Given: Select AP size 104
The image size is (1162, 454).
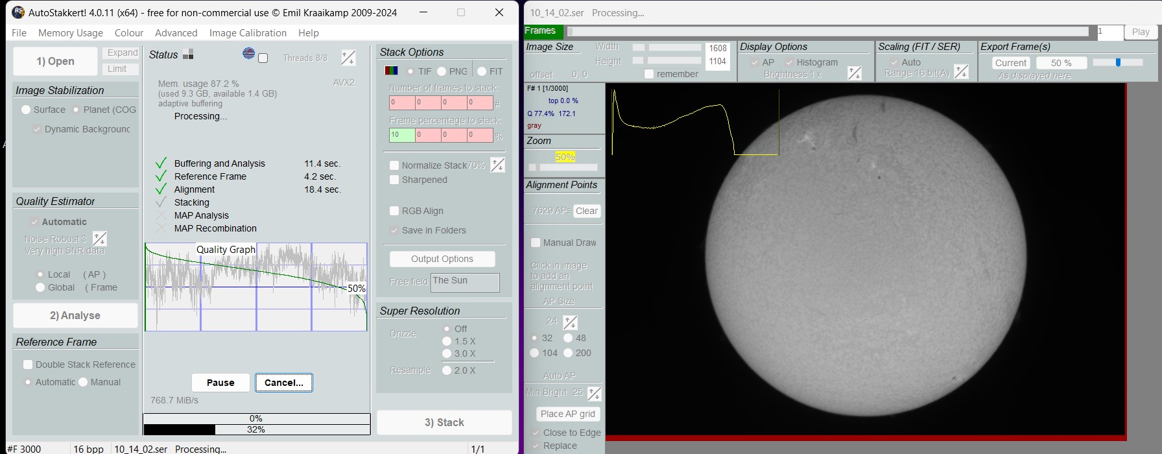Looking at the screenshot, I should click(x=534, y=353).
